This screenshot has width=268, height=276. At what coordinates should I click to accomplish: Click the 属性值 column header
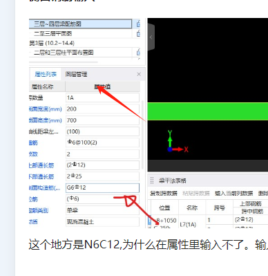[102, 86]
